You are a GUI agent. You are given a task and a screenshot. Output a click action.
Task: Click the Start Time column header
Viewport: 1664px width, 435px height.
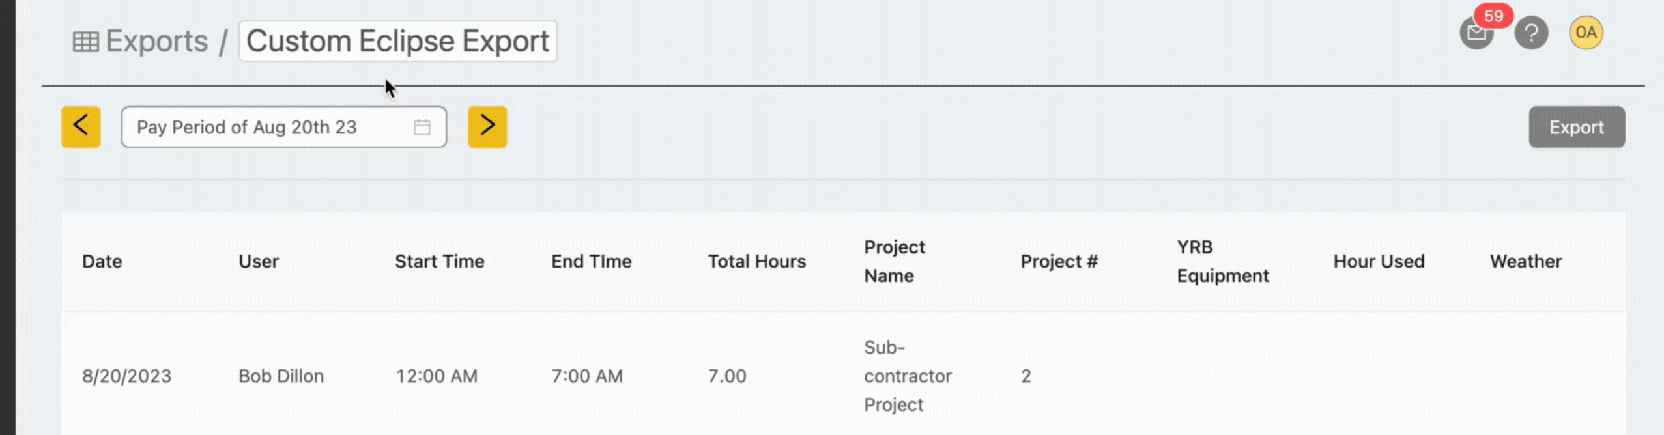click(439, 262)
